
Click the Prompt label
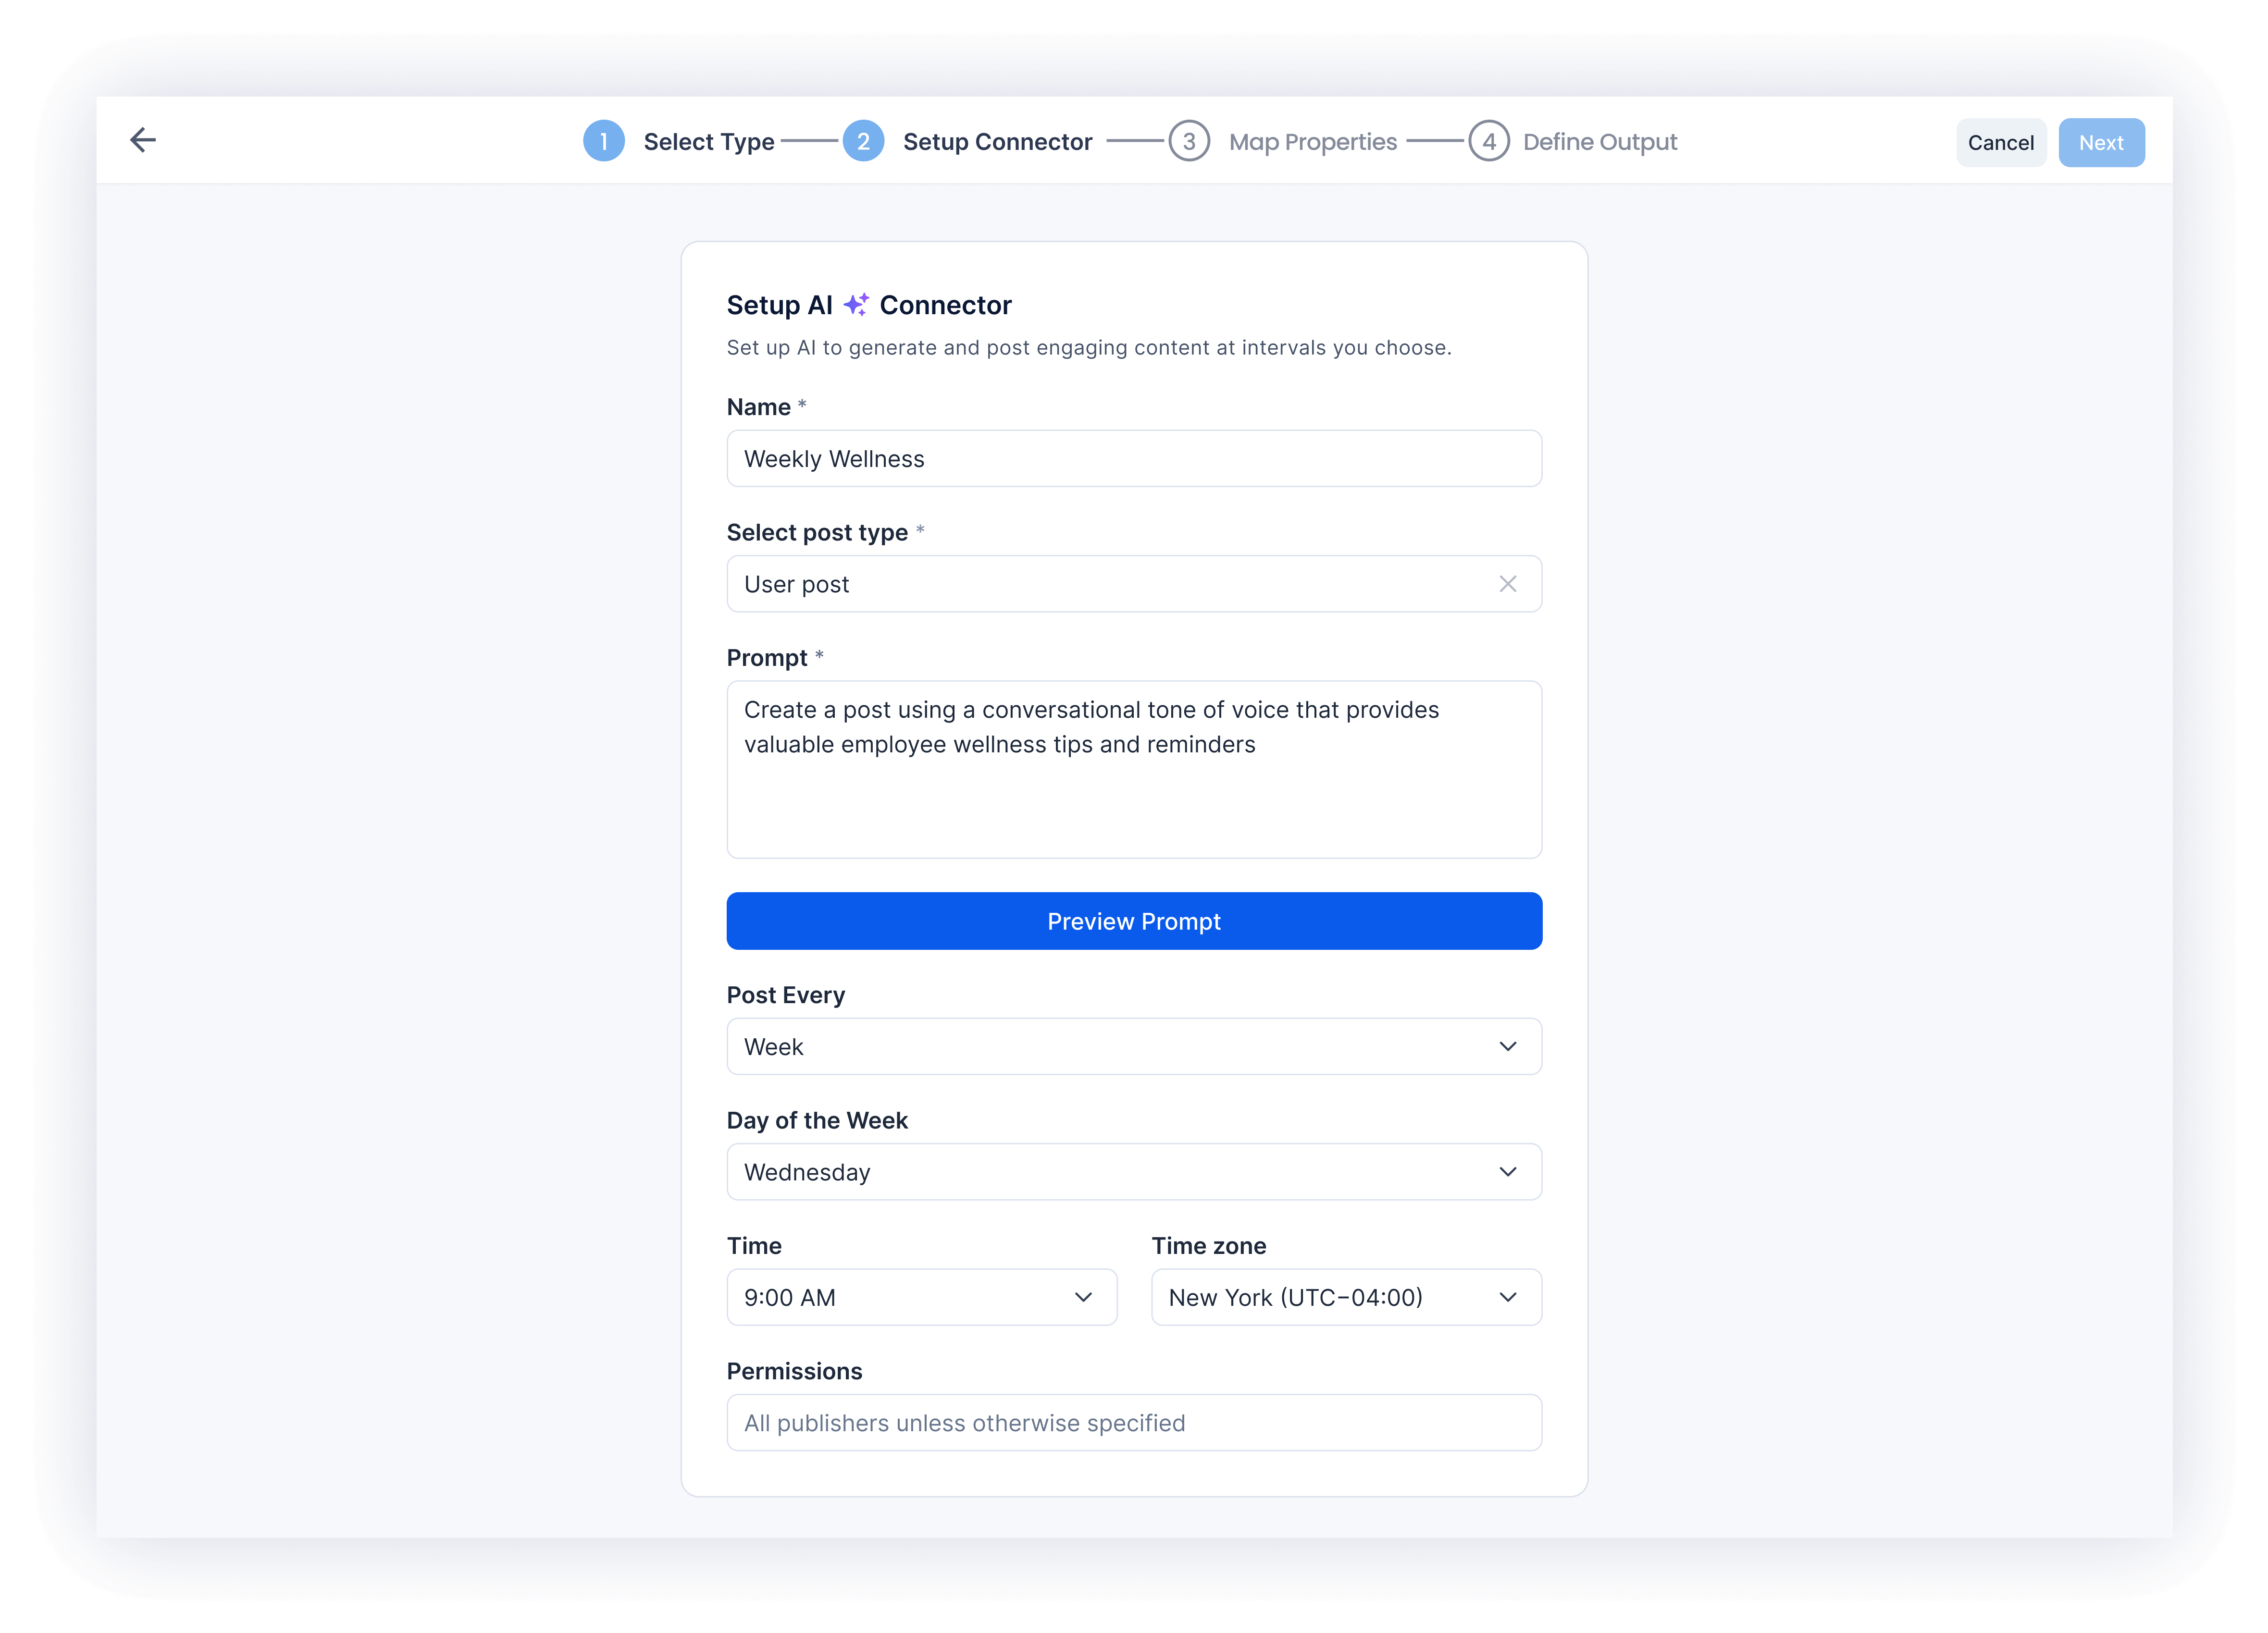point(767,658)
